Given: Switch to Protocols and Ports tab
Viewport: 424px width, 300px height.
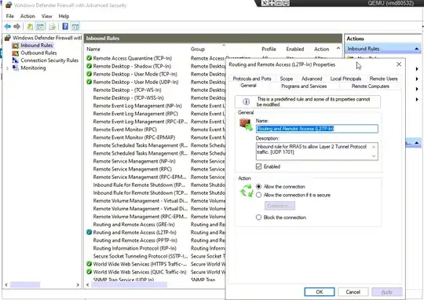Looking at the screenshot, I should (x=252, y=79).
